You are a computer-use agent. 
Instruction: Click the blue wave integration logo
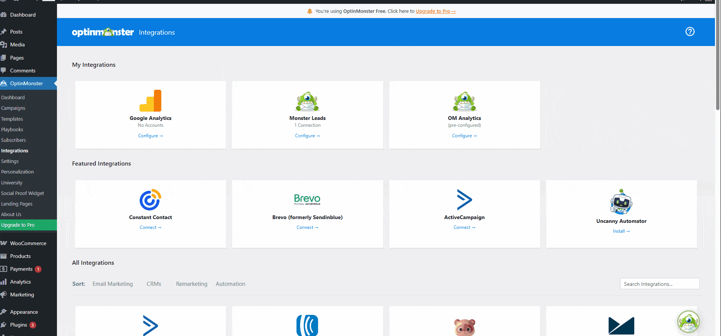(307, 325)
